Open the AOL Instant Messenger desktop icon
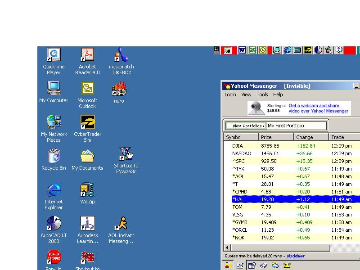This screenshot has height=270, width=360. point(121,229)
